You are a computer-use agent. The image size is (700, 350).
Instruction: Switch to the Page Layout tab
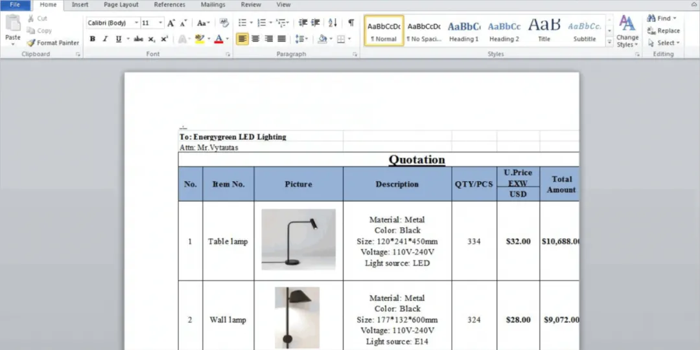click(x=121, y=5)
